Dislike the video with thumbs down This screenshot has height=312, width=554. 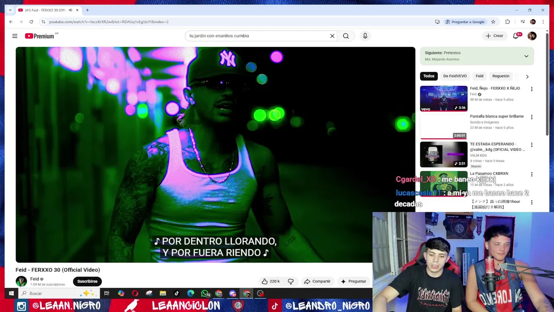tap(290, 281)
